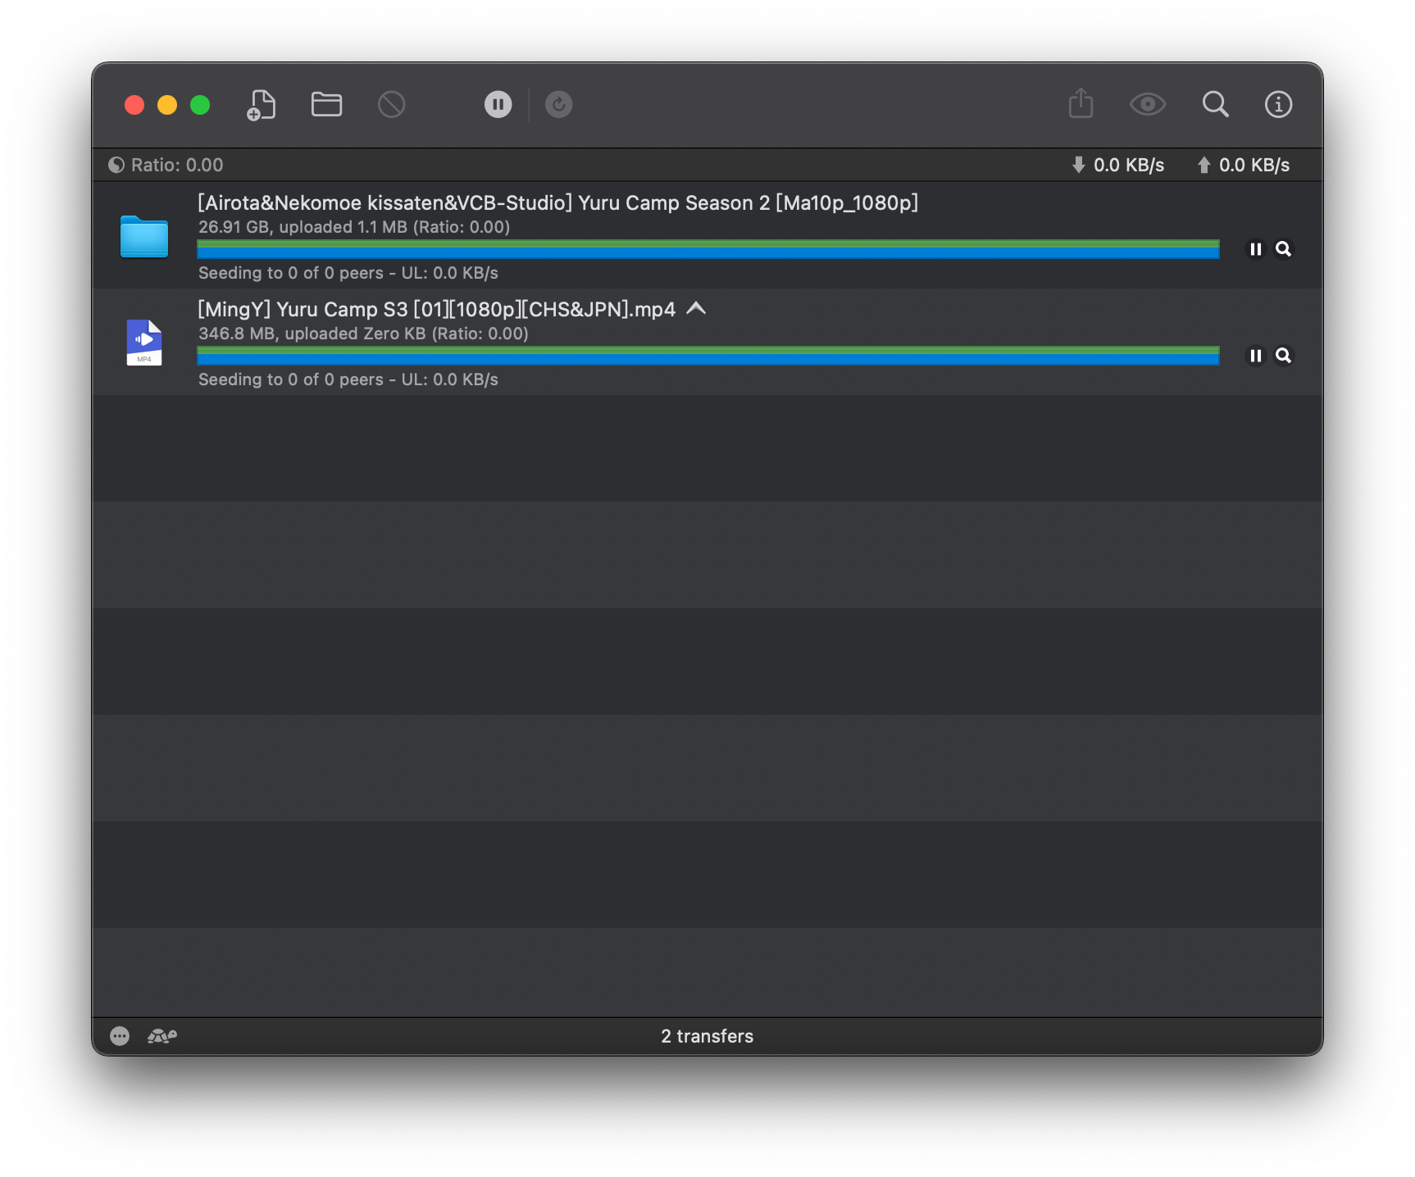The width and height of the screenshot is (1415, 1177).
Task: Toggle turtle speed limit mode
Action: pyautogui.click(x=162, y=1037)
